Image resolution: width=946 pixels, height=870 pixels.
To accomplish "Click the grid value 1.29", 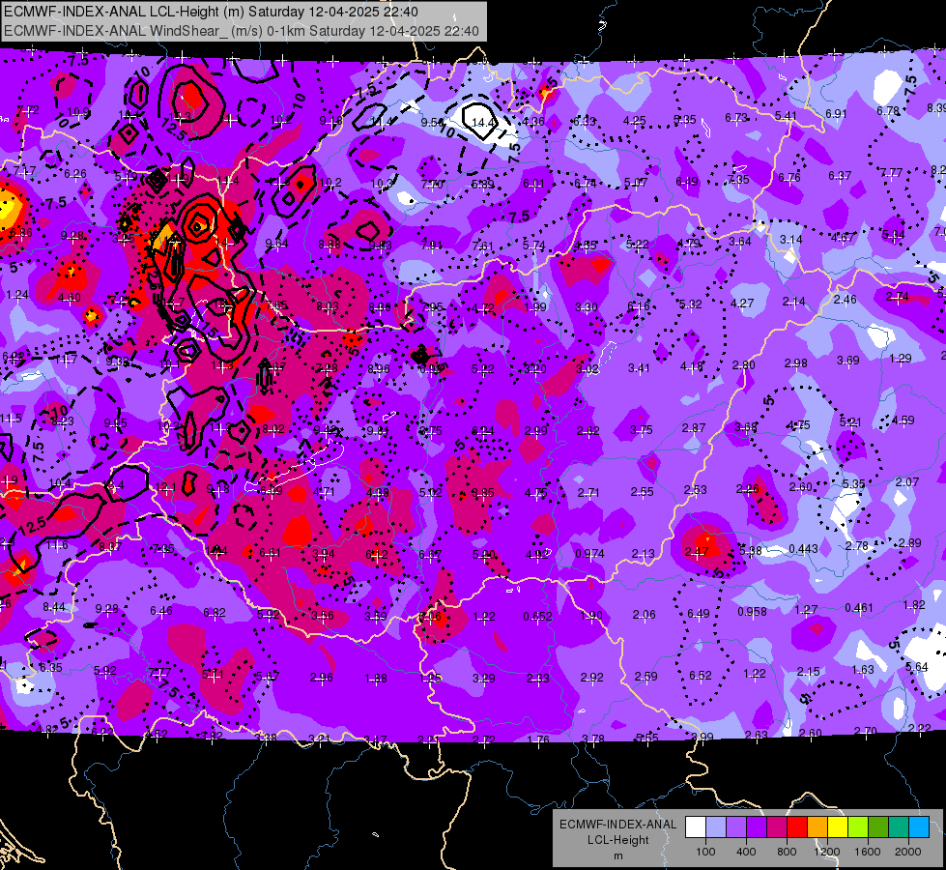I will click(901, 359).
